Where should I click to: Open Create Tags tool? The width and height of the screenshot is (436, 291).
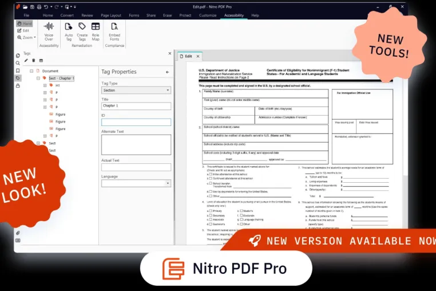[x=82, y=32]
